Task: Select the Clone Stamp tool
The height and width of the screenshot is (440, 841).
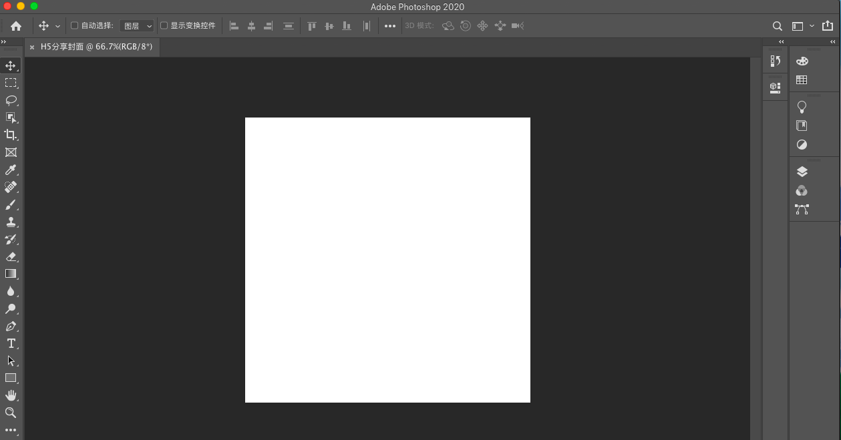Action: (x=11, y=222)
